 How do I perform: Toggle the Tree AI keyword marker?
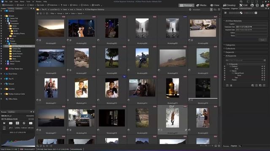(x=224, y=78)
